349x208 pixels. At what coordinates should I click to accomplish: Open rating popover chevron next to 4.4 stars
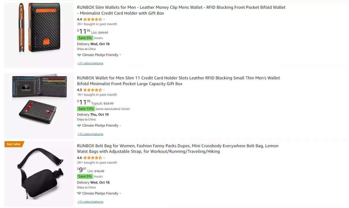coord(104,20)
